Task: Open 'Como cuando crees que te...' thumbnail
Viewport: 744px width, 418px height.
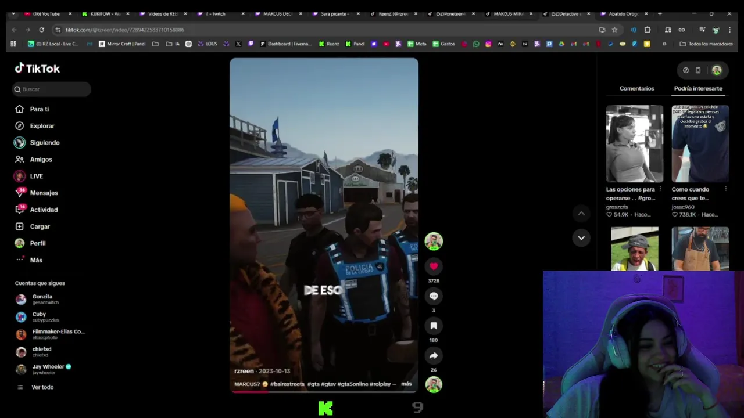Action: coord(700,144)
